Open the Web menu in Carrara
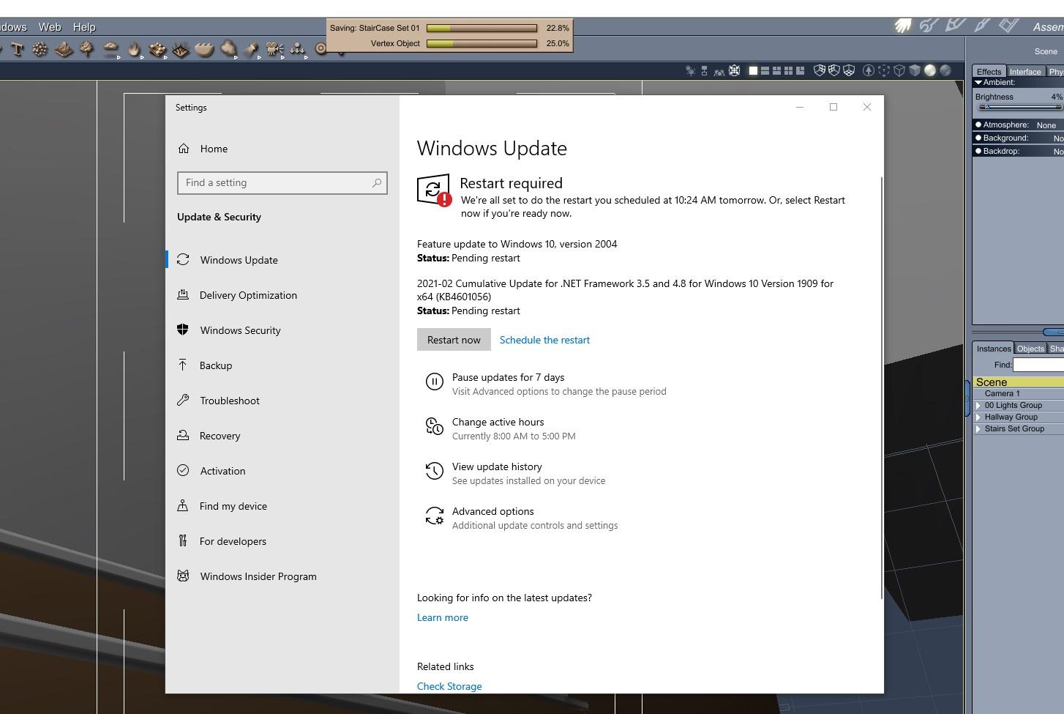Image resolution: width=1064 pixels, height=714 pixels. click(x=50, y=27)
